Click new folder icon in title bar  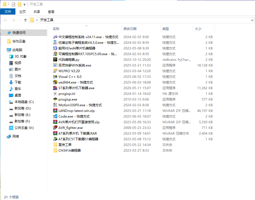point(19,4)
